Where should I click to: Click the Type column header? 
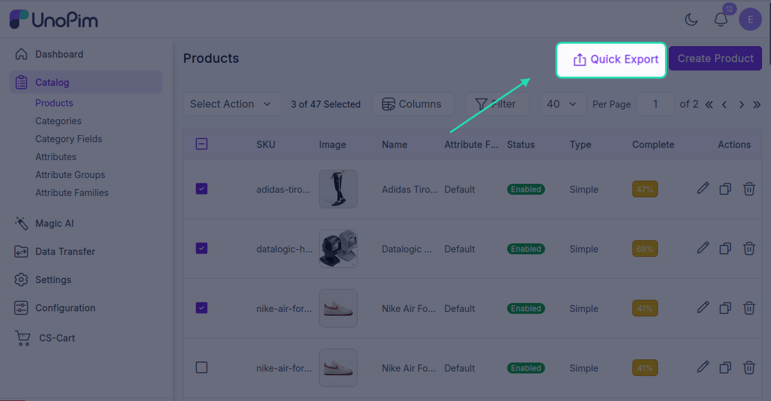point(580,145)
